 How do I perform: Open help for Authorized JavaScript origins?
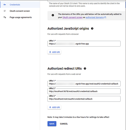click(92, 29)
